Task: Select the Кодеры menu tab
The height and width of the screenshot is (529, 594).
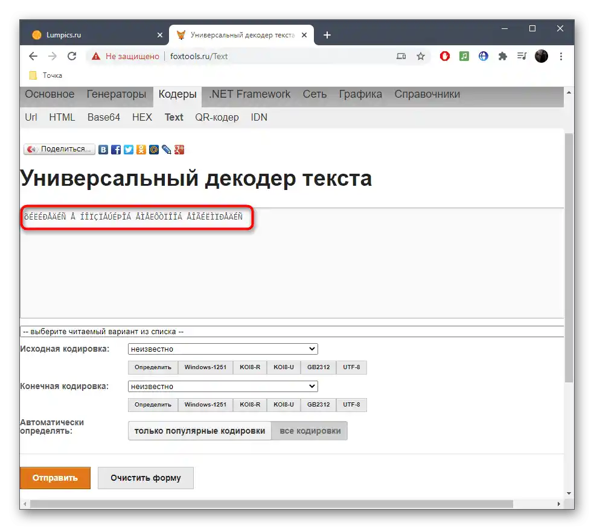Action: pyautogui.click(x=177, y=94)
